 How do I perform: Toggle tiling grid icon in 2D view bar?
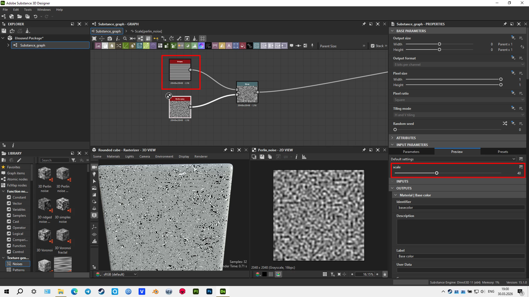click(x=325, y=274)
